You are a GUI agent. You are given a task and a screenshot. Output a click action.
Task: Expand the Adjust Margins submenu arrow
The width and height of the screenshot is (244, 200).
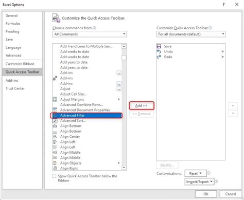119,99
